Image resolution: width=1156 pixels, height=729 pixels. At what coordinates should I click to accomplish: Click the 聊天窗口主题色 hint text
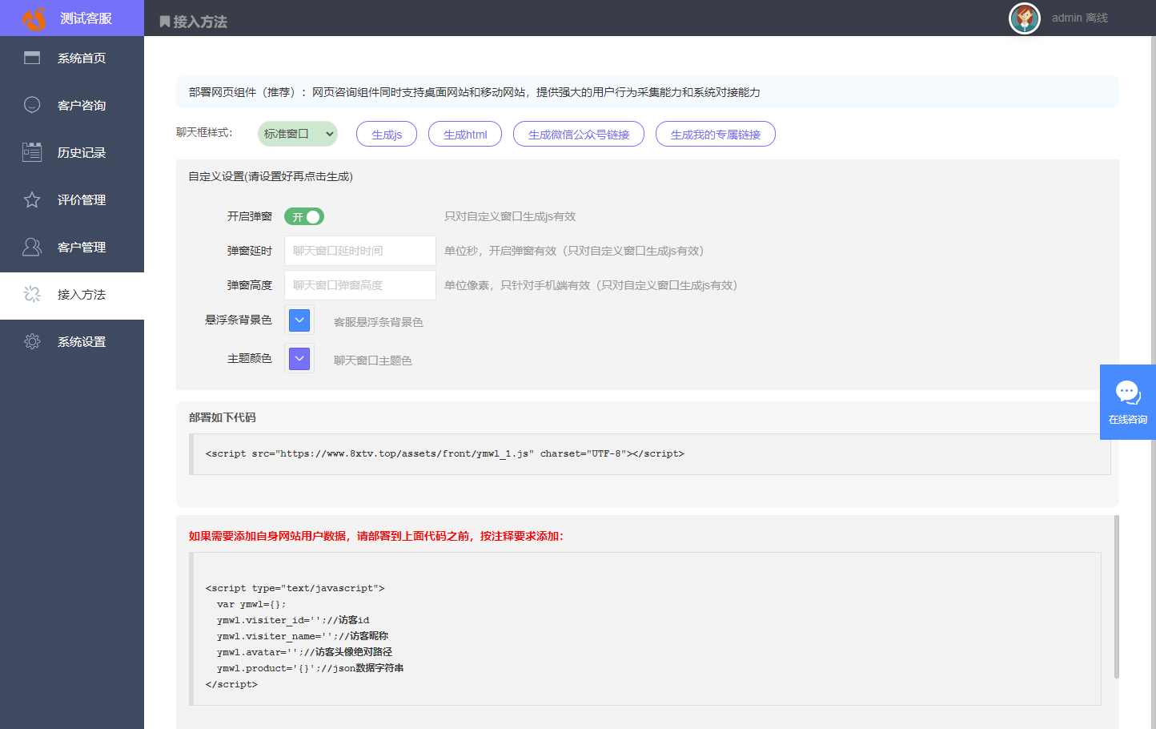pos(373,360)
